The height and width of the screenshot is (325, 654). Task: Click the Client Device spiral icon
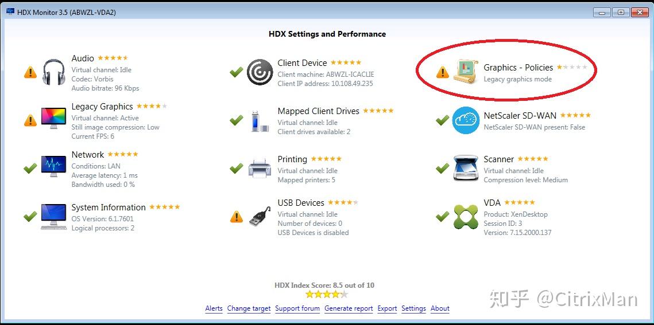[260, 72]
